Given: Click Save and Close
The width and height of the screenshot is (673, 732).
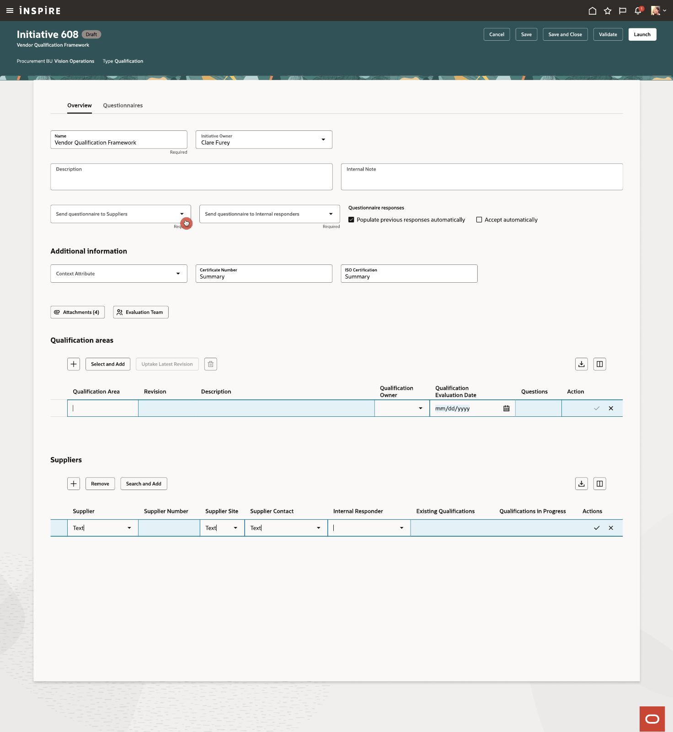Looking at the screenshot, I should click(565, 34).
